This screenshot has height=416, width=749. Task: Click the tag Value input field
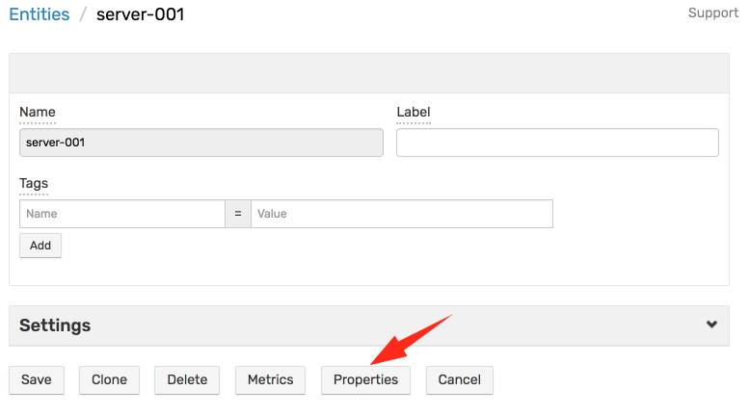[402, 214]
